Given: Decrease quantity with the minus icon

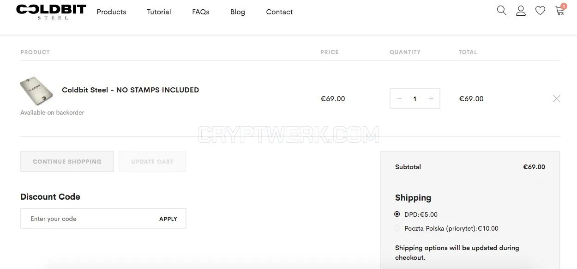Looking at the screenshot, I should coord(399,99).
